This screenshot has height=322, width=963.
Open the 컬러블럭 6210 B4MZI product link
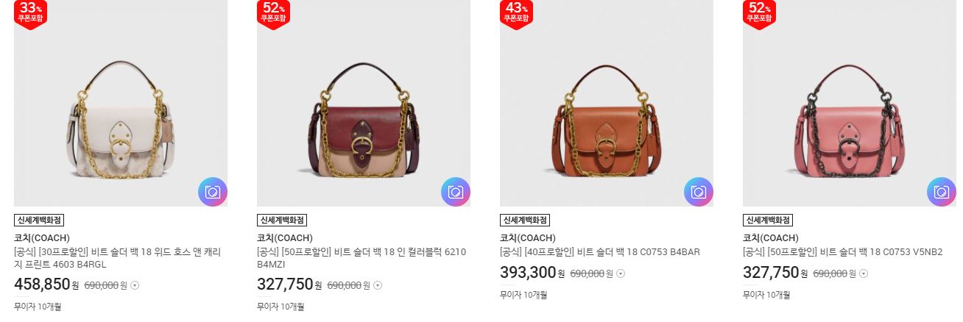(x=361, y=257)
